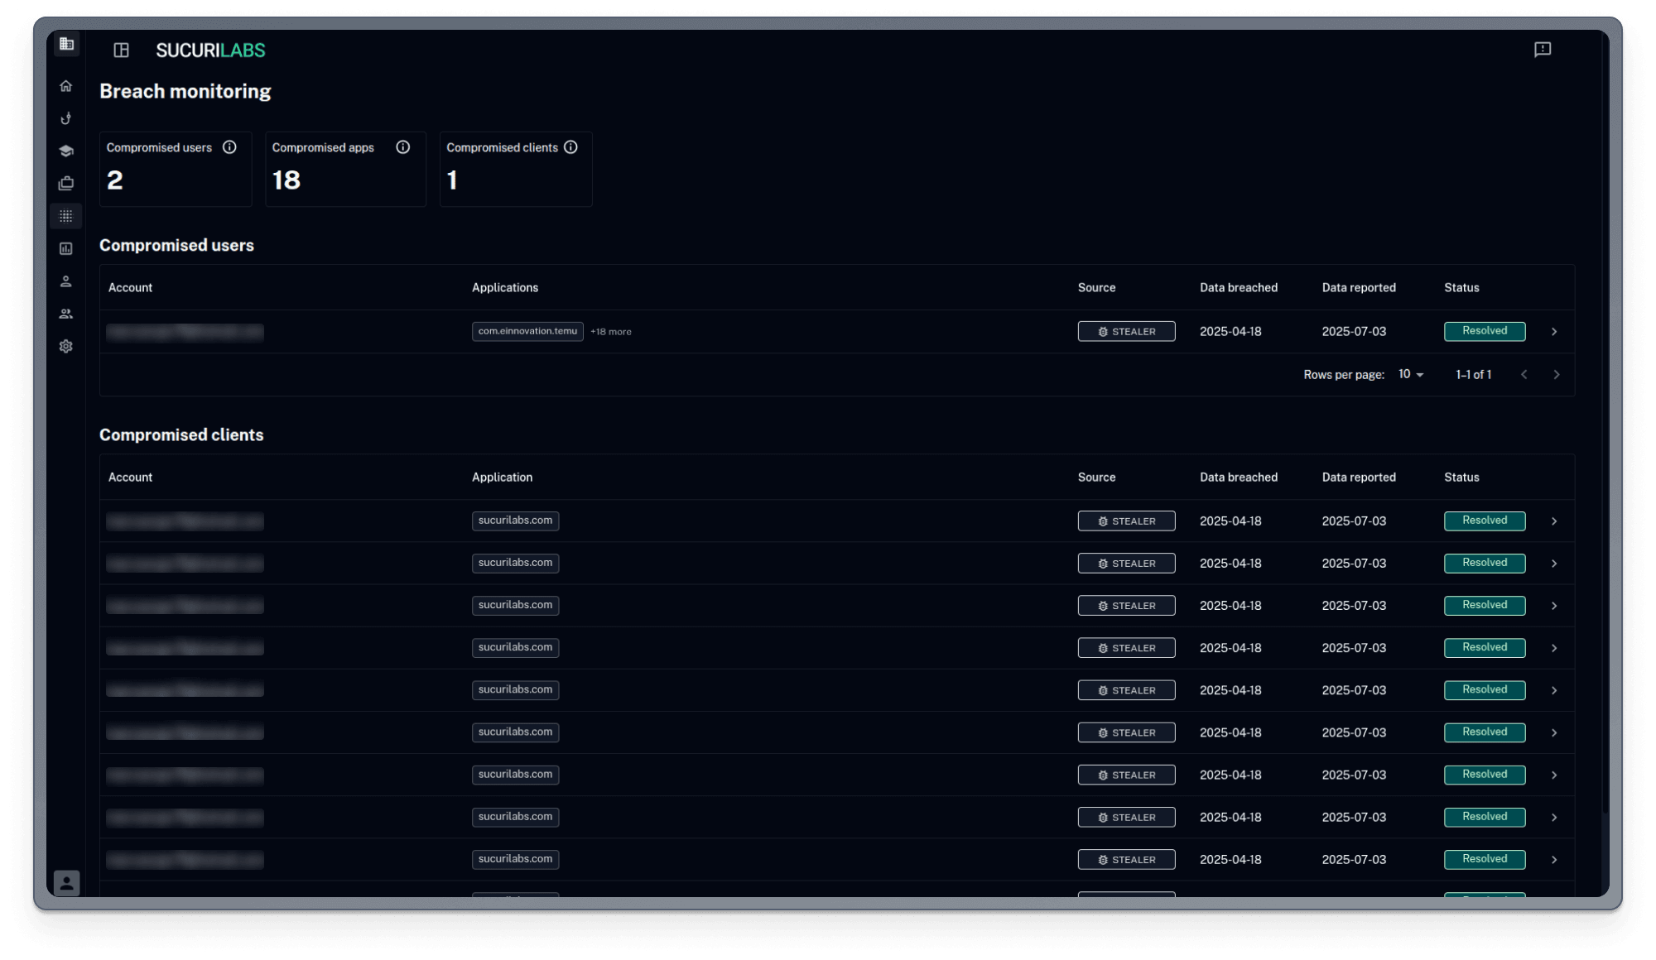
Task: Expand third compromised clients row chevron
Action: click(1554, 606)
